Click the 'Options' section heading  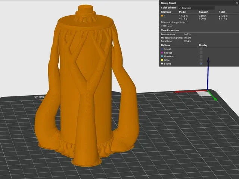point(165,45)
